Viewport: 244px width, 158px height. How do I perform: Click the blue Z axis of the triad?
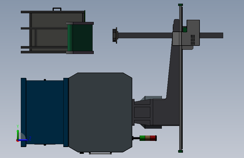pyautogui.click(x=23, y=140)
